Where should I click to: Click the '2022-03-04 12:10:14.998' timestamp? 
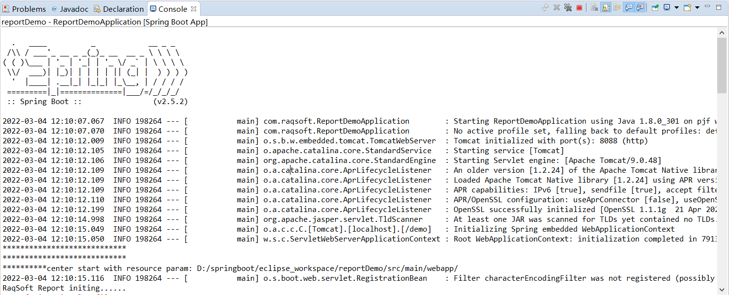(53, 219)
